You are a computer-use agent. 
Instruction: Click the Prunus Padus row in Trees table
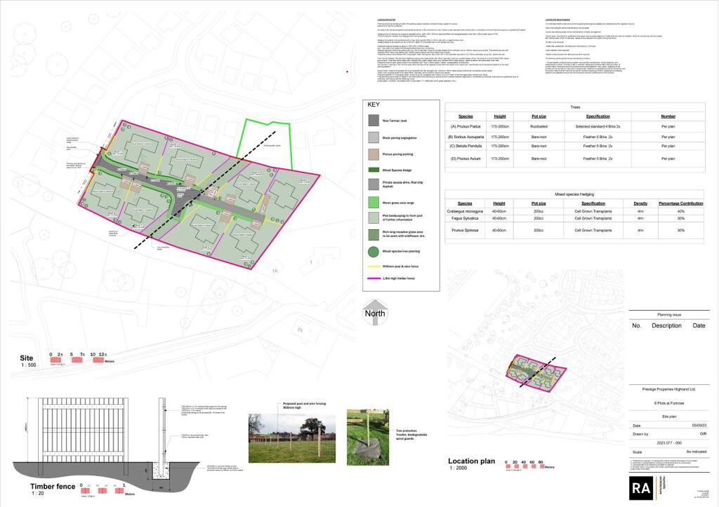coord(574,127)
